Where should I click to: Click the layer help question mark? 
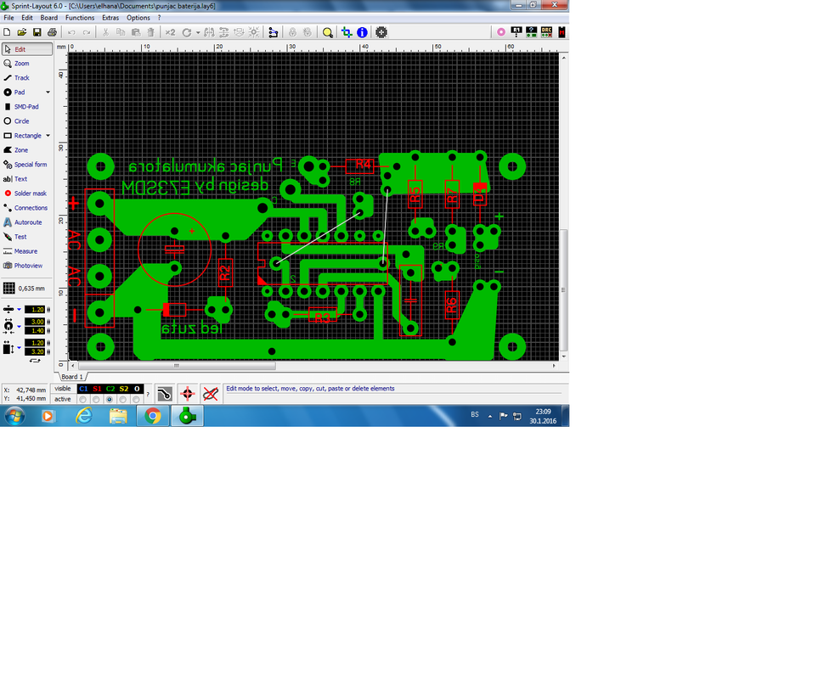[148, 394]
